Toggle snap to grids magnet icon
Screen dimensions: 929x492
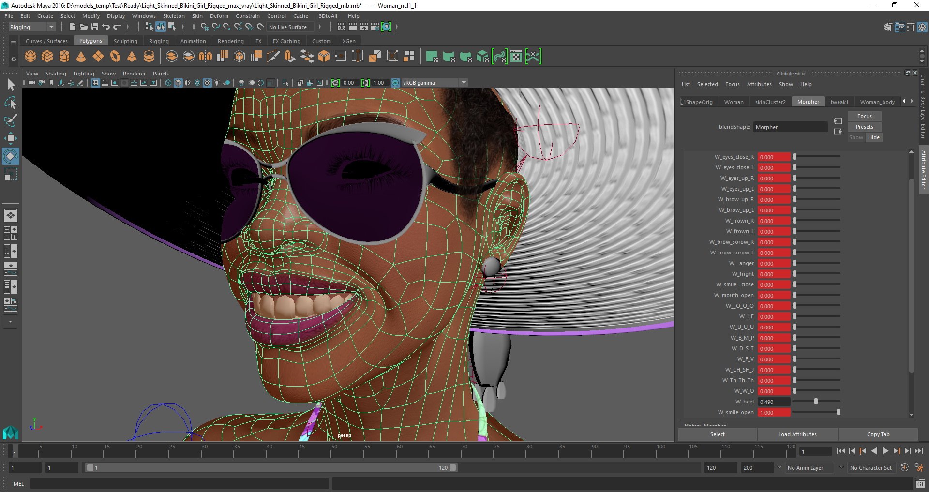click(x=205, y=27)
